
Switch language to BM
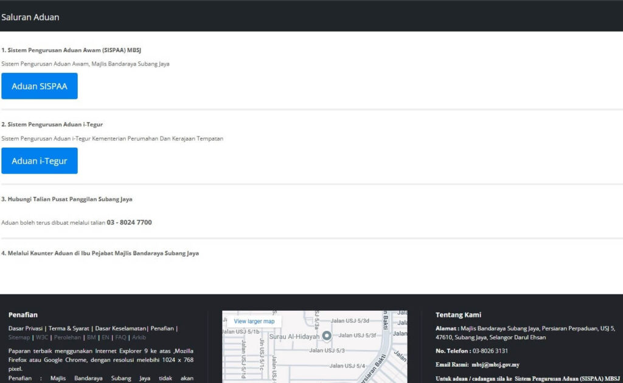[x=91, y=337]
